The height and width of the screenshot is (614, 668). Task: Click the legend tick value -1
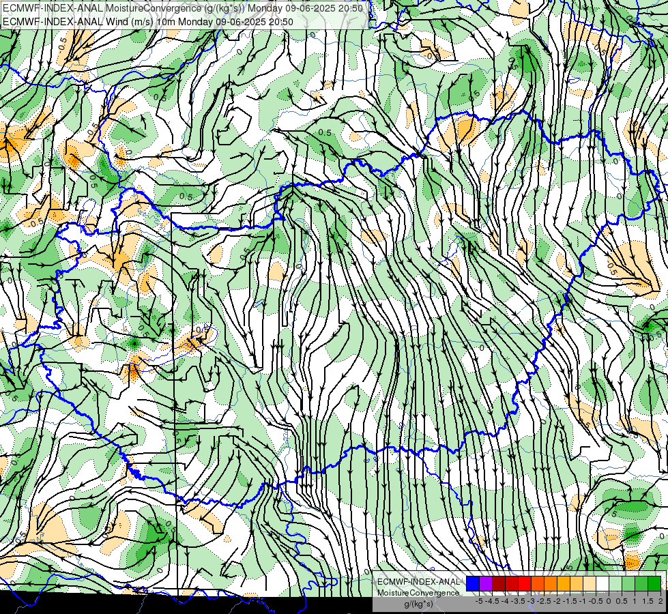tap(583, 601)
